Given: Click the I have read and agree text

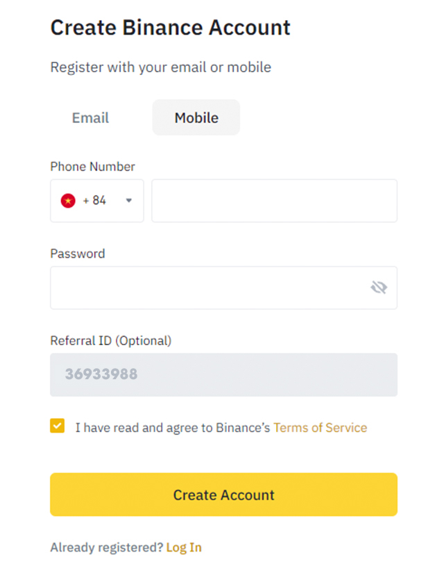Looking at the screenshot, I should (173, 428).
